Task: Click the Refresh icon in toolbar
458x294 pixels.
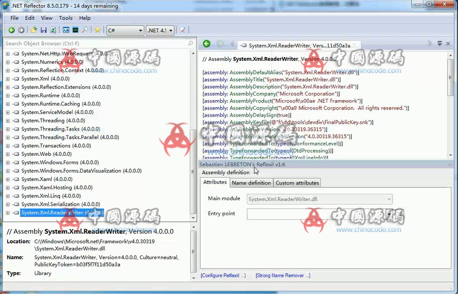Action: 53,30
